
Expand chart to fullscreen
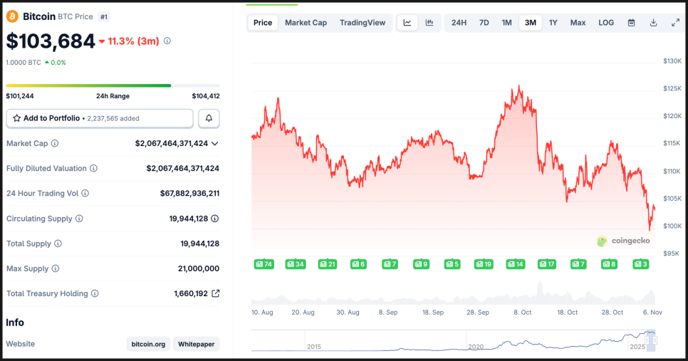[675, 23]
